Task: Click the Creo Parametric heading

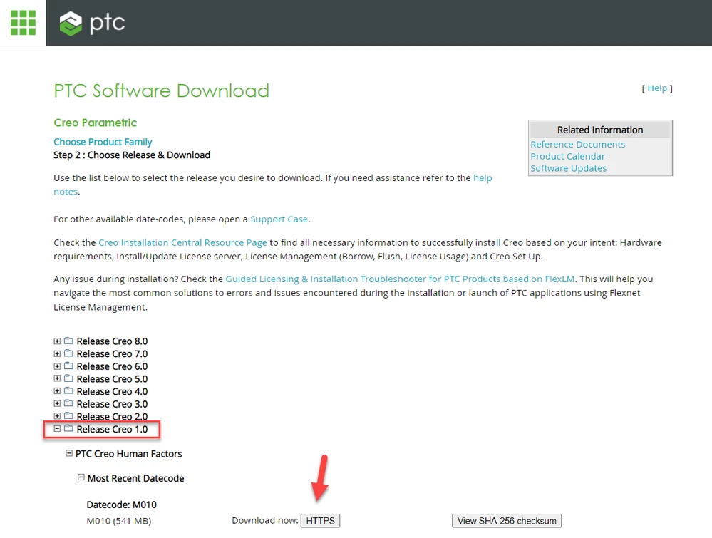Action: (x=96, y=123)
